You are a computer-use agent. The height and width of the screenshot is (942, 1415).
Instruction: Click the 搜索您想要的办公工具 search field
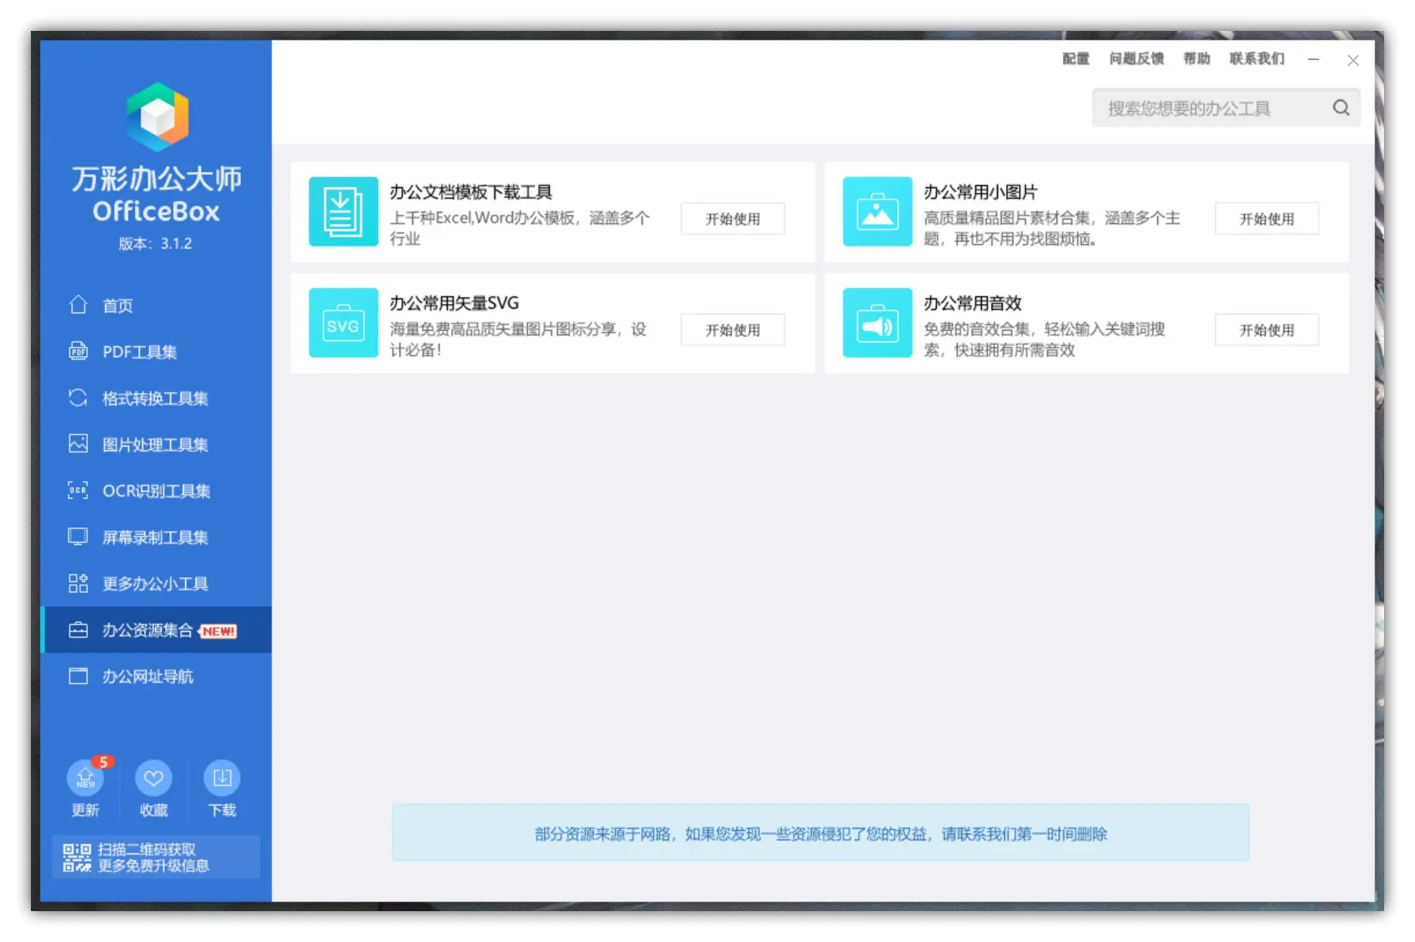[x=1226, y=108]
